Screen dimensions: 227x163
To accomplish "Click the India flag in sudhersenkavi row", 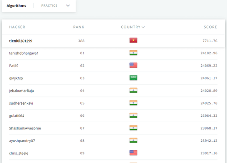I will click(x=133, y=103).
